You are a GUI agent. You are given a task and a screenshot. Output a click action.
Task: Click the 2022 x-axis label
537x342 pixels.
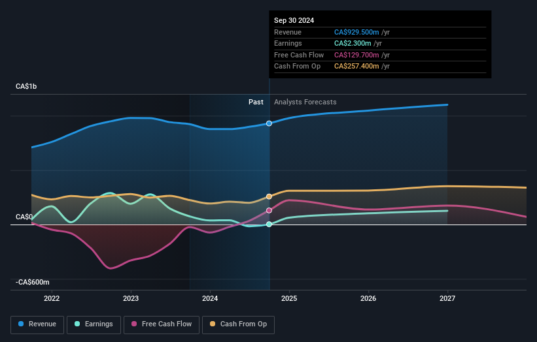52,299
